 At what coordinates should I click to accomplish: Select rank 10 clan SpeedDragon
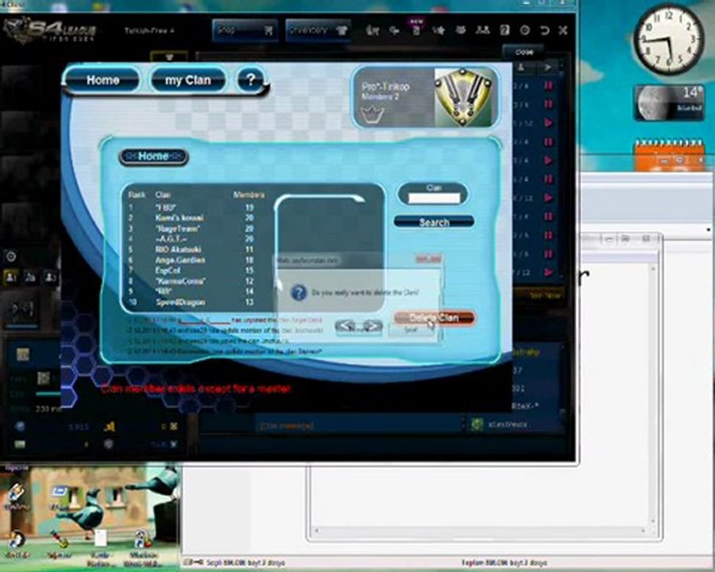[191, 302]
